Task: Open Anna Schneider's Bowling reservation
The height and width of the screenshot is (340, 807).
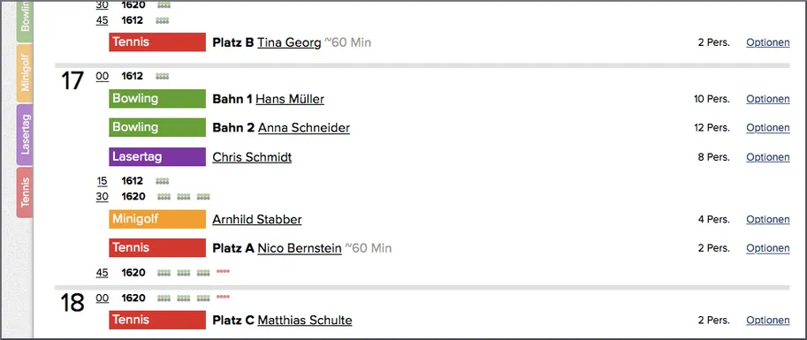Action: 304,127
